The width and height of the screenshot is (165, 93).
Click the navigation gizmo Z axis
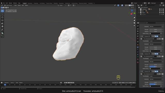(x=132, y=10)
